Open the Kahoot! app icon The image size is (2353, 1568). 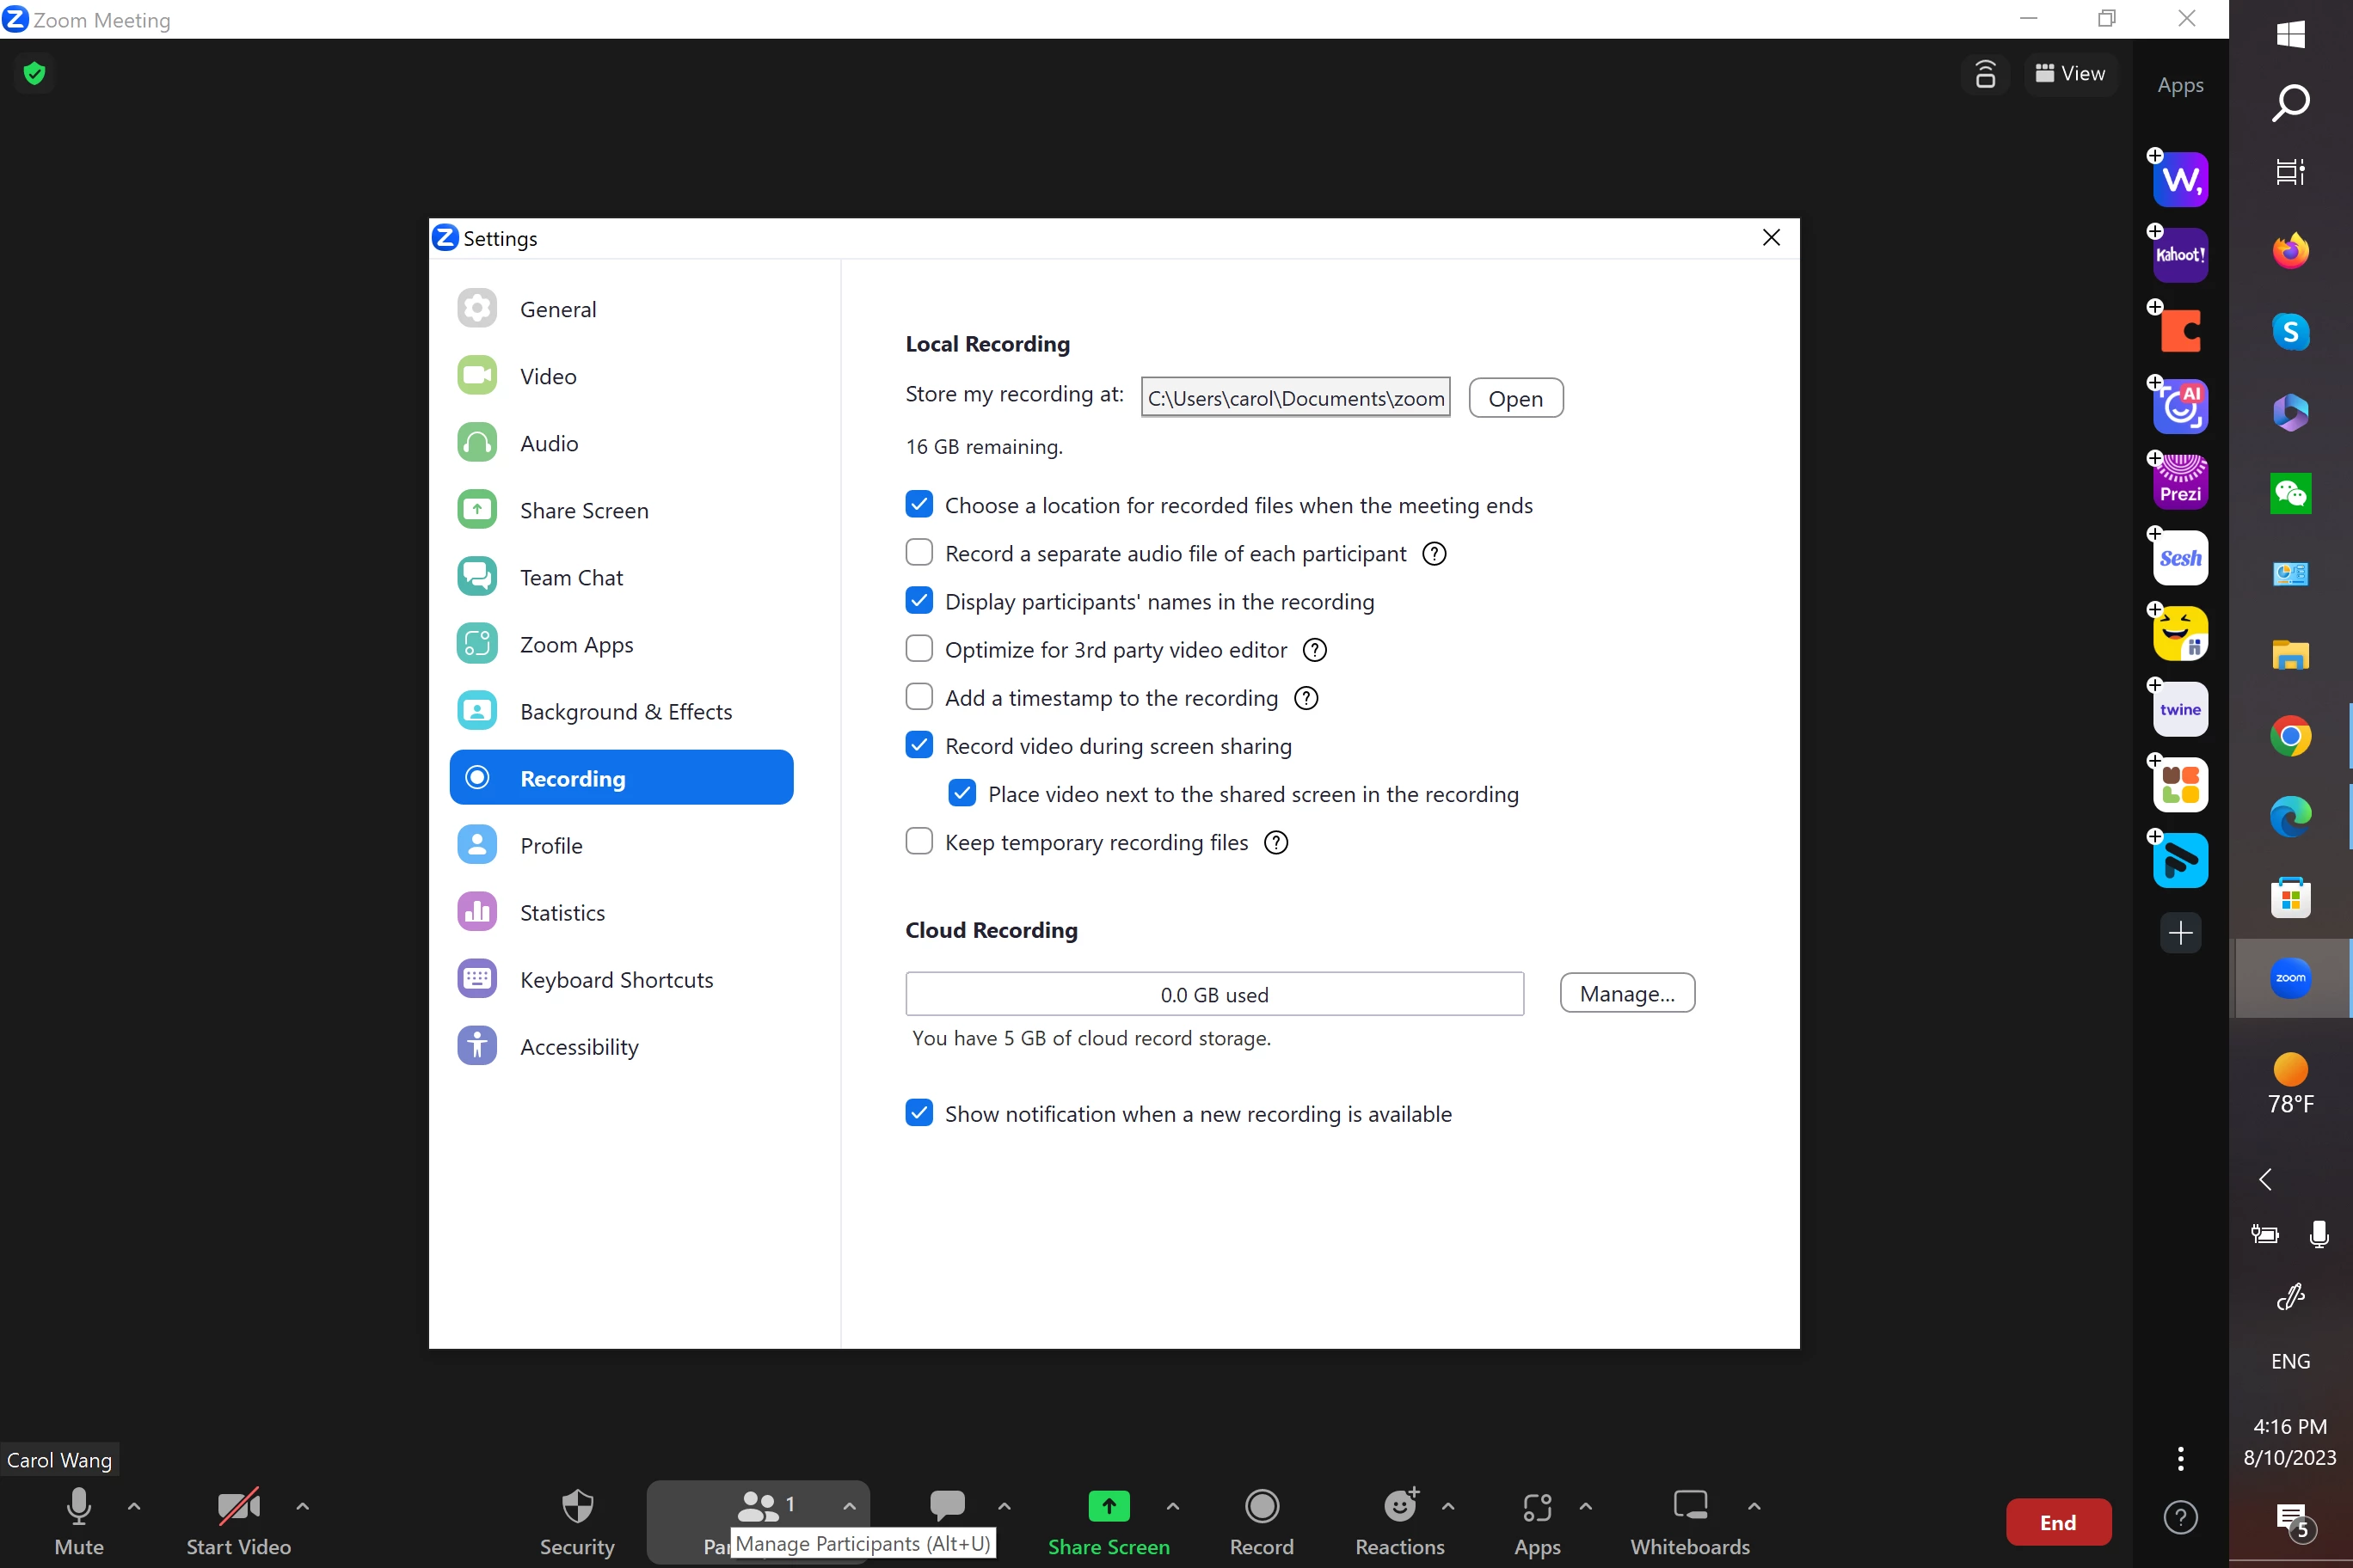(2180, 255)
